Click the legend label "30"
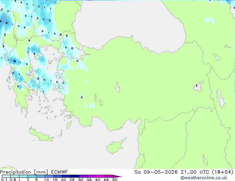The width and height of the screenshot is (235, 181). click(80, 180)
